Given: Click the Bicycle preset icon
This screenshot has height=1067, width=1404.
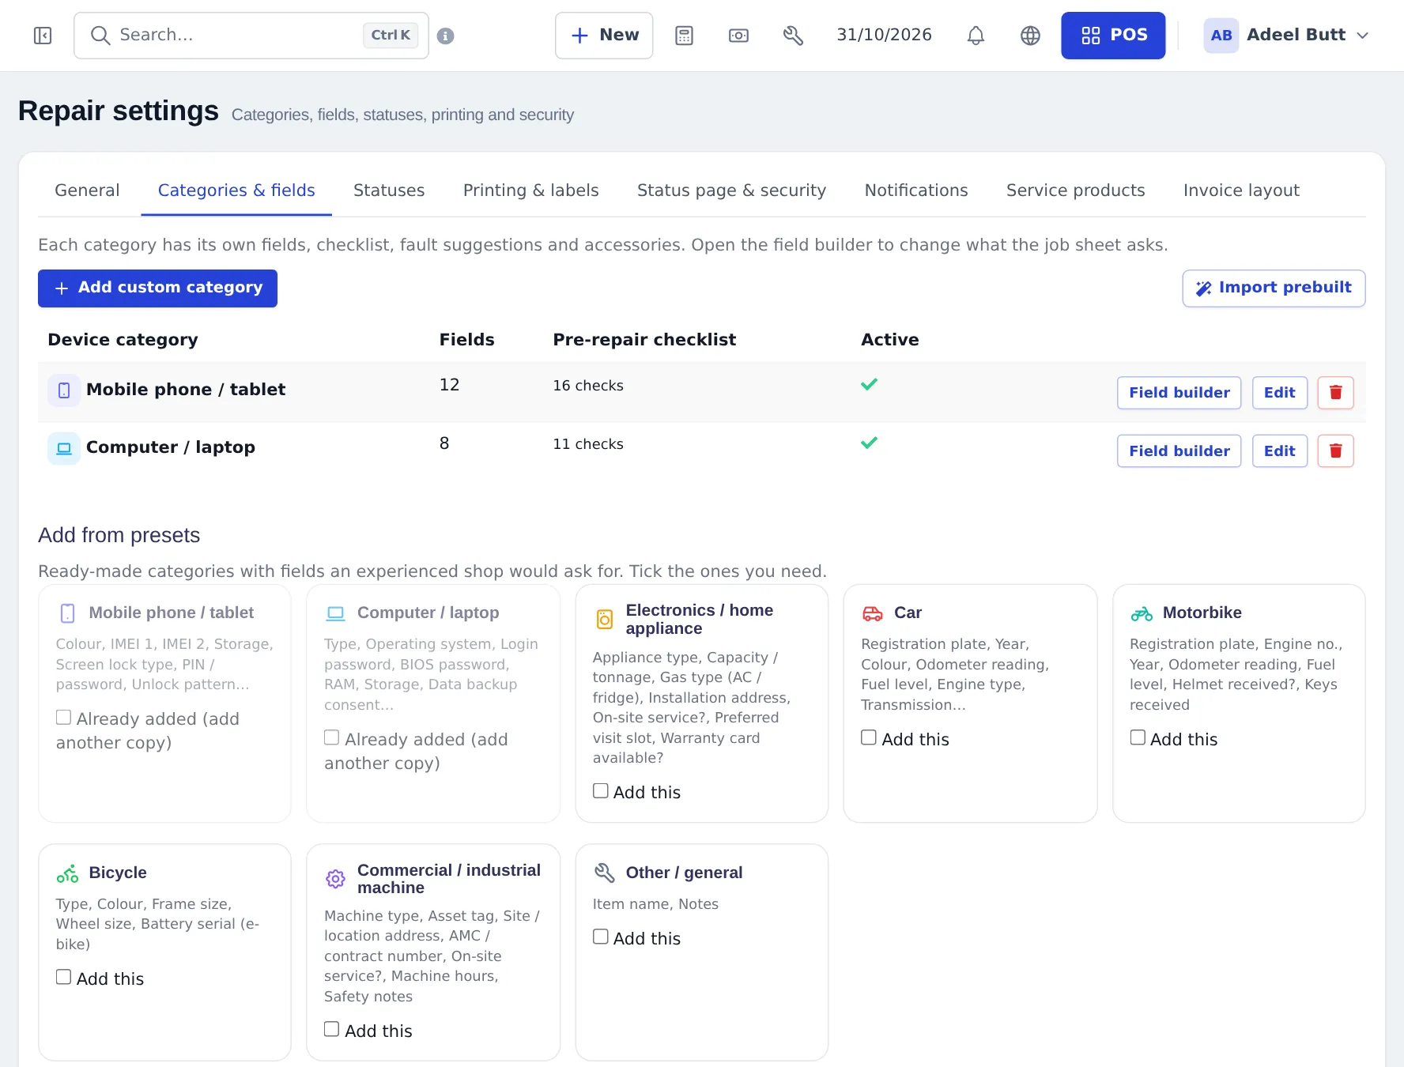Looking at the screenshot, I should tap(67, 873).
